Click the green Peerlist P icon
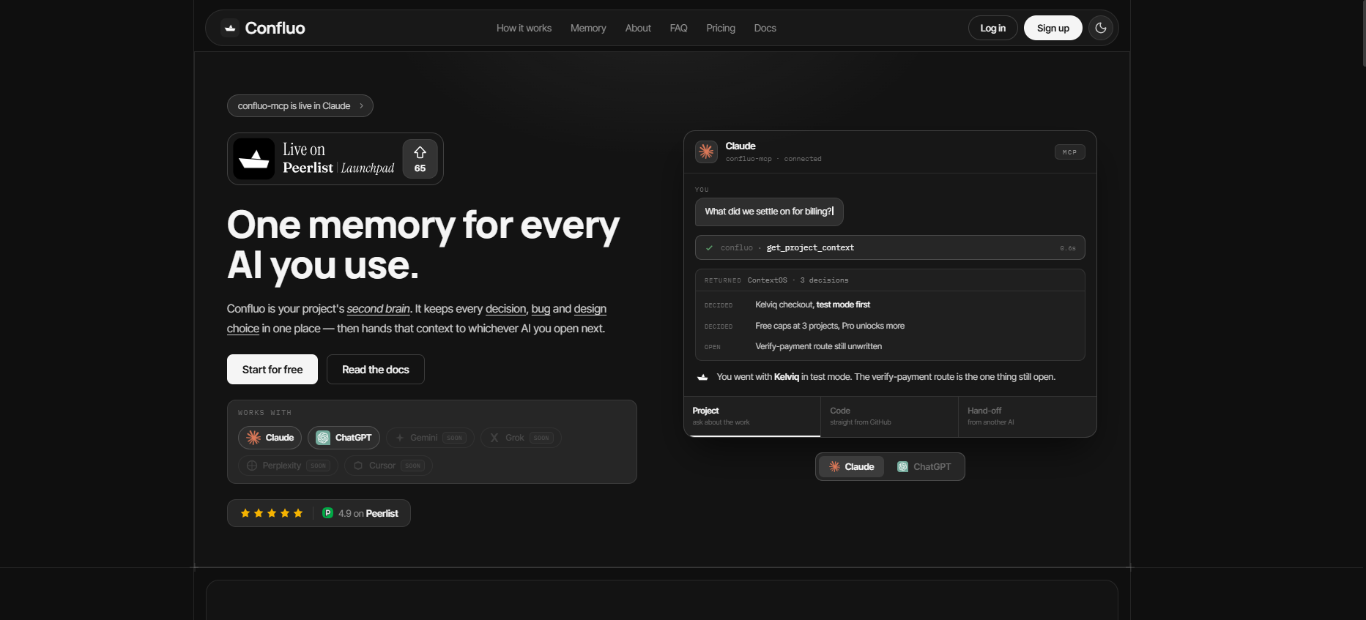1366x620 pixels. [328, 513]
